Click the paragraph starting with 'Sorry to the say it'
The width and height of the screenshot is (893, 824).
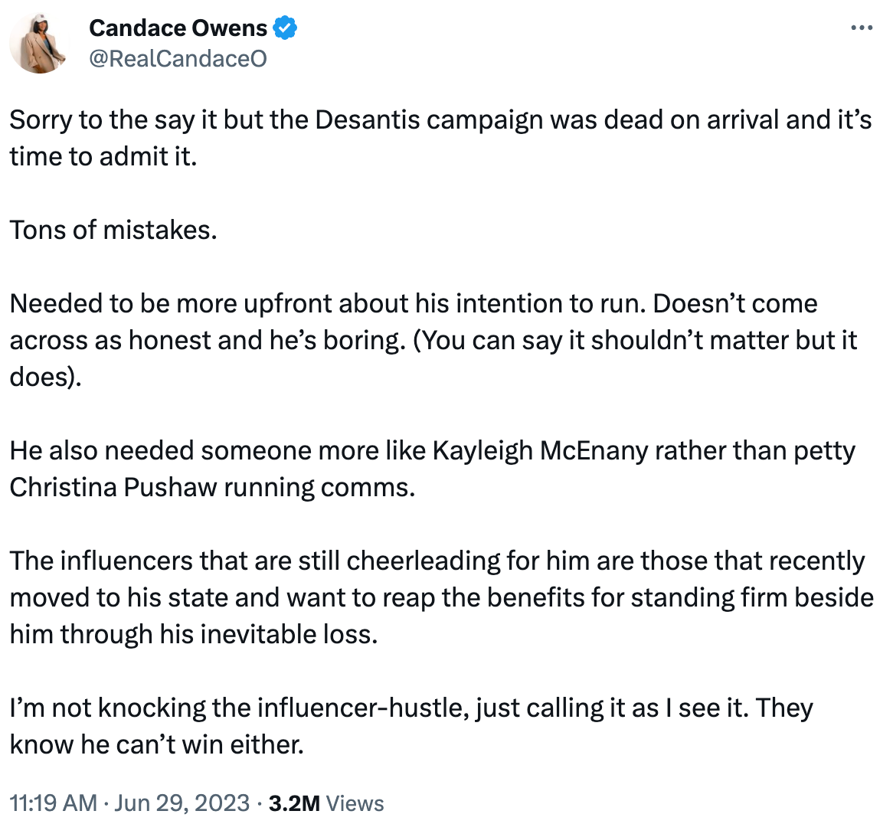pyautogui.click(x=441, y=138)
